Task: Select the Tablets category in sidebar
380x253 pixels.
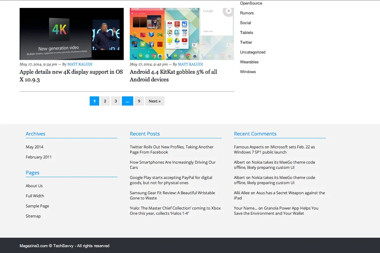Action: (x=246, y=33)
